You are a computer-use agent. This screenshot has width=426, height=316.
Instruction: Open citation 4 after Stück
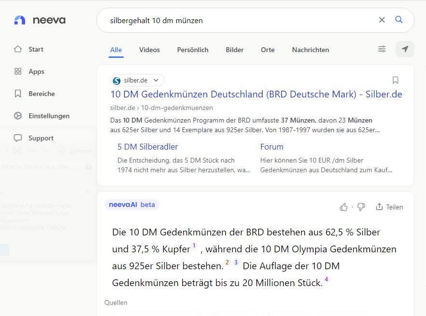[x=326, y=279]
